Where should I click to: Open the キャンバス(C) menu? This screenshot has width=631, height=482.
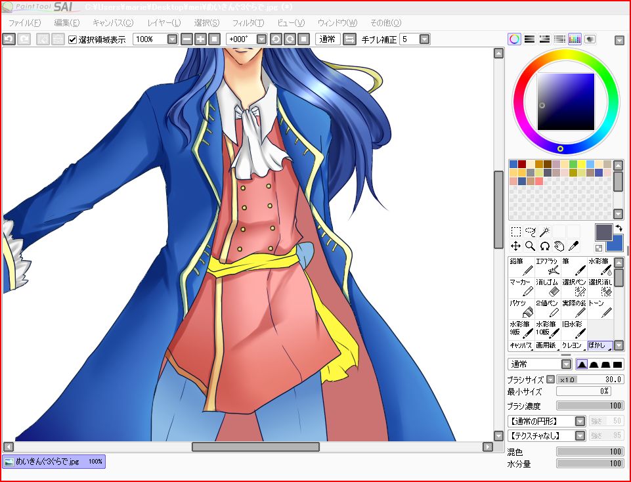pos(113,23)
